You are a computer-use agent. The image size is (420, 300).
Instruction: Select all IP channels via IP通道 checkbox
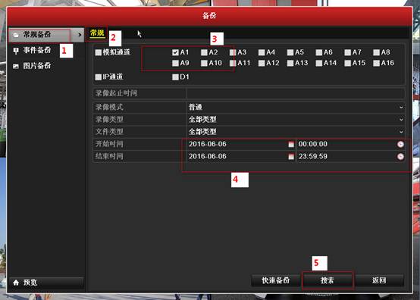pyautogui.click(x=99, y=77)
